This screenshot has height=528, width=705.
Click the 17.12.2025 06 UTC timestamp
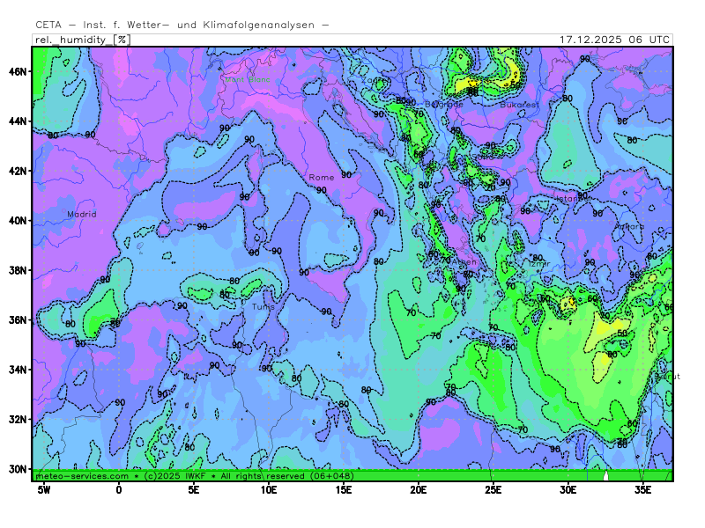coord(614,40)
